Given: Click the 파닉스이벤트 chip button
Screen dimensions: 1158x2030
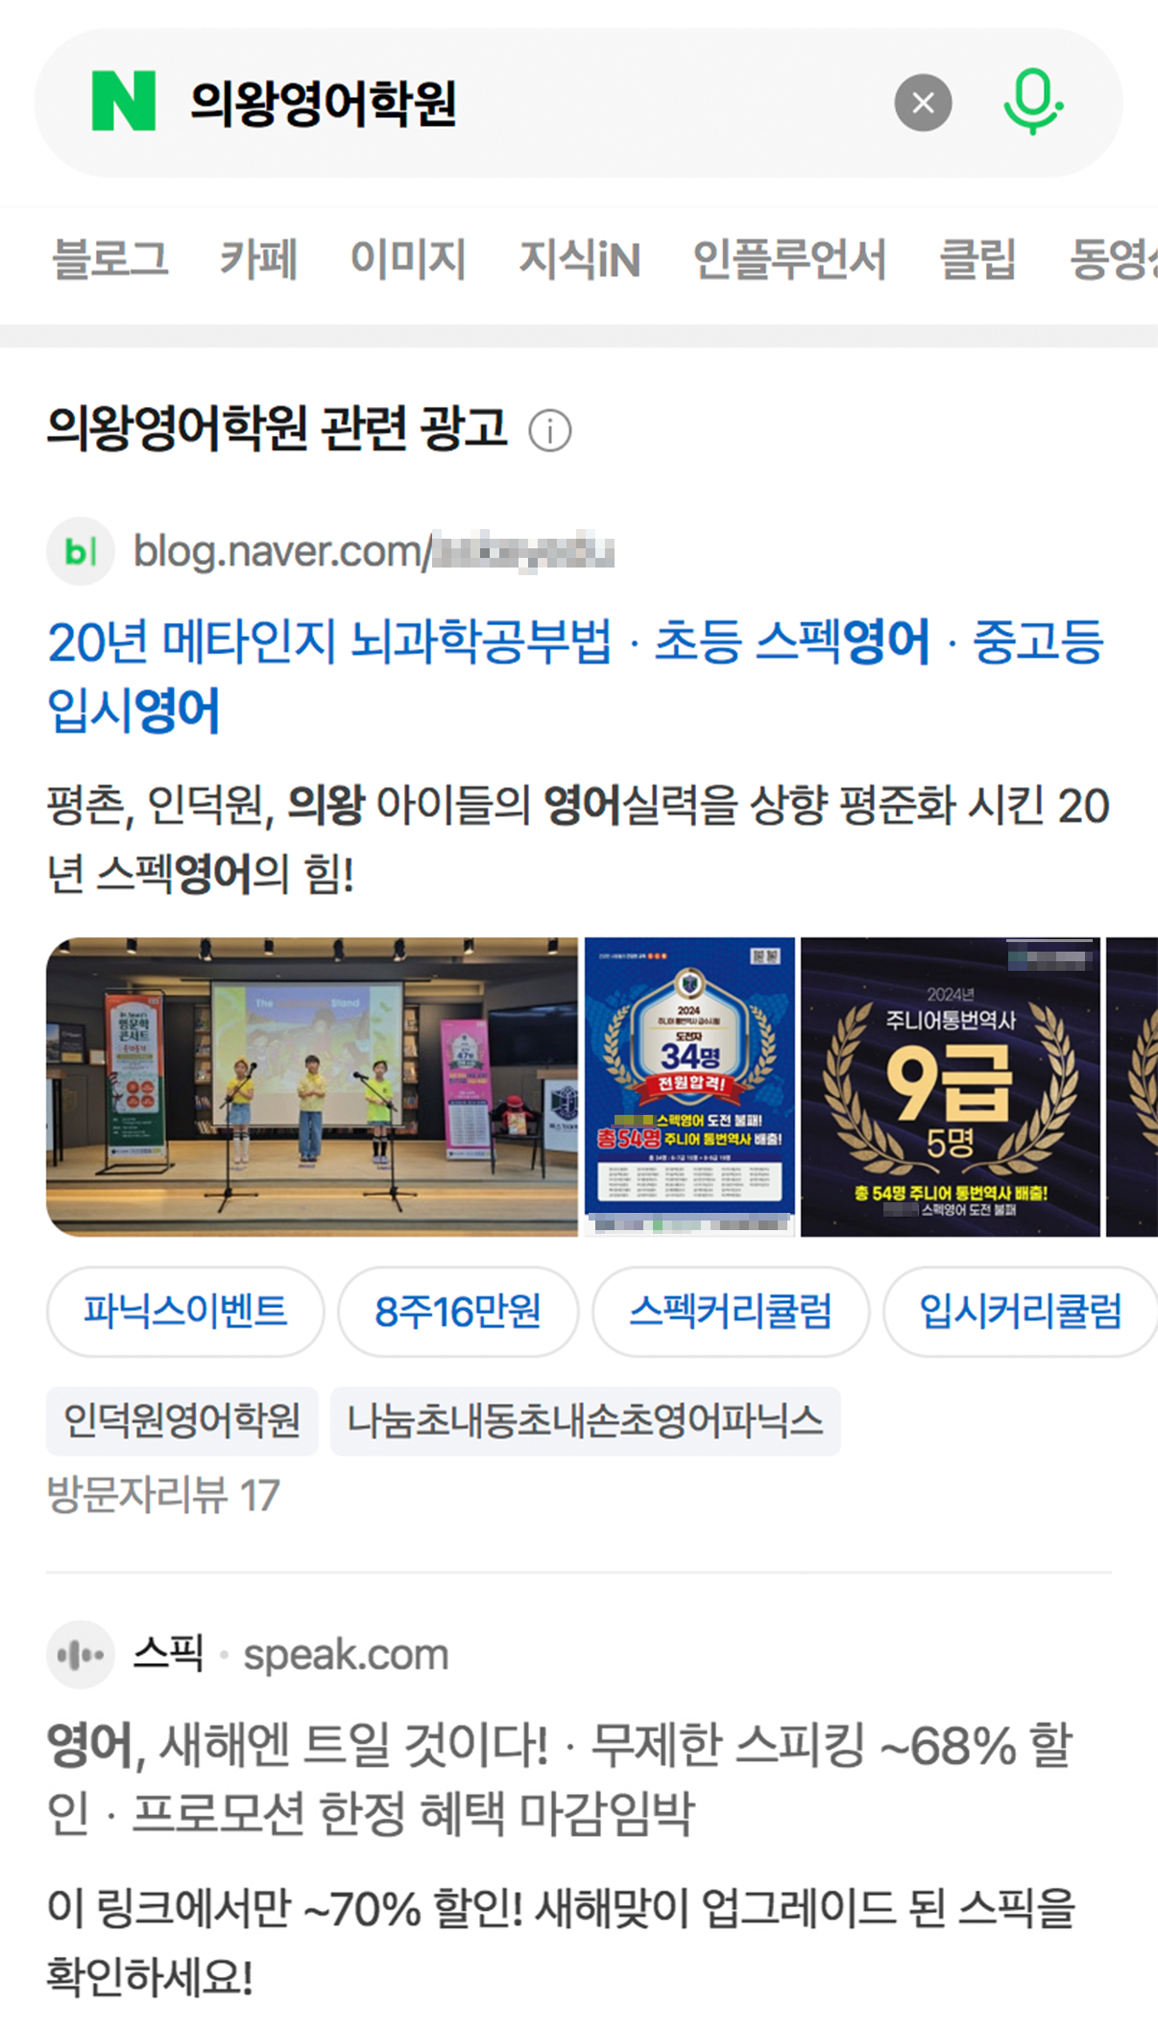Looking at the screenshot, I should pos(185,1312).
